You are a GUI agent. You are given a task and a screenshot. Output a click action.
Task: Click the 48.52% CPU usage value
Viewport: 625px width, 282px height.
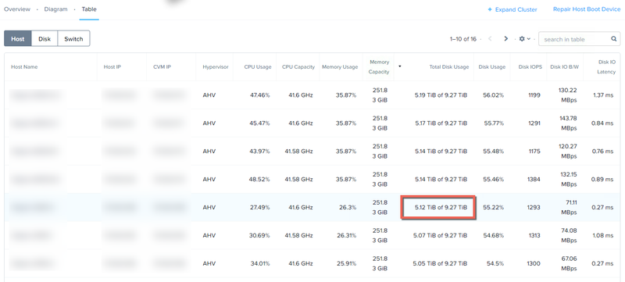[259, 179]
